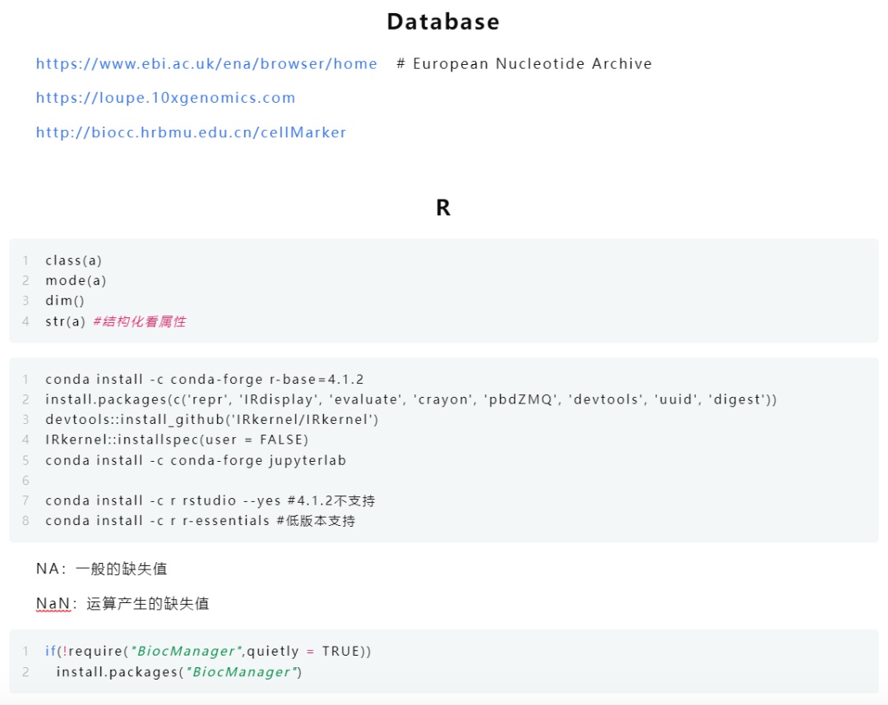Click the conda install jupyterlab line
This screenshot has height=705, width=888.
tap(196, 460)
